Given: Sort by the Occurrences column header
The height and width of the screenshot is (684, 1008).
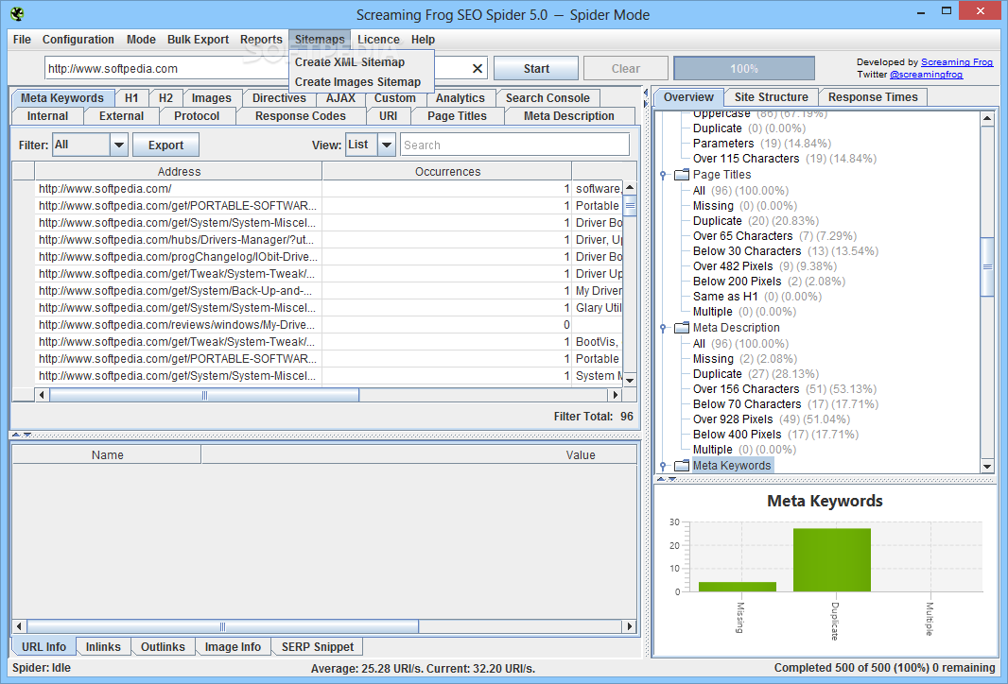Looking at the screenshot, I should [x=447, y=172].
